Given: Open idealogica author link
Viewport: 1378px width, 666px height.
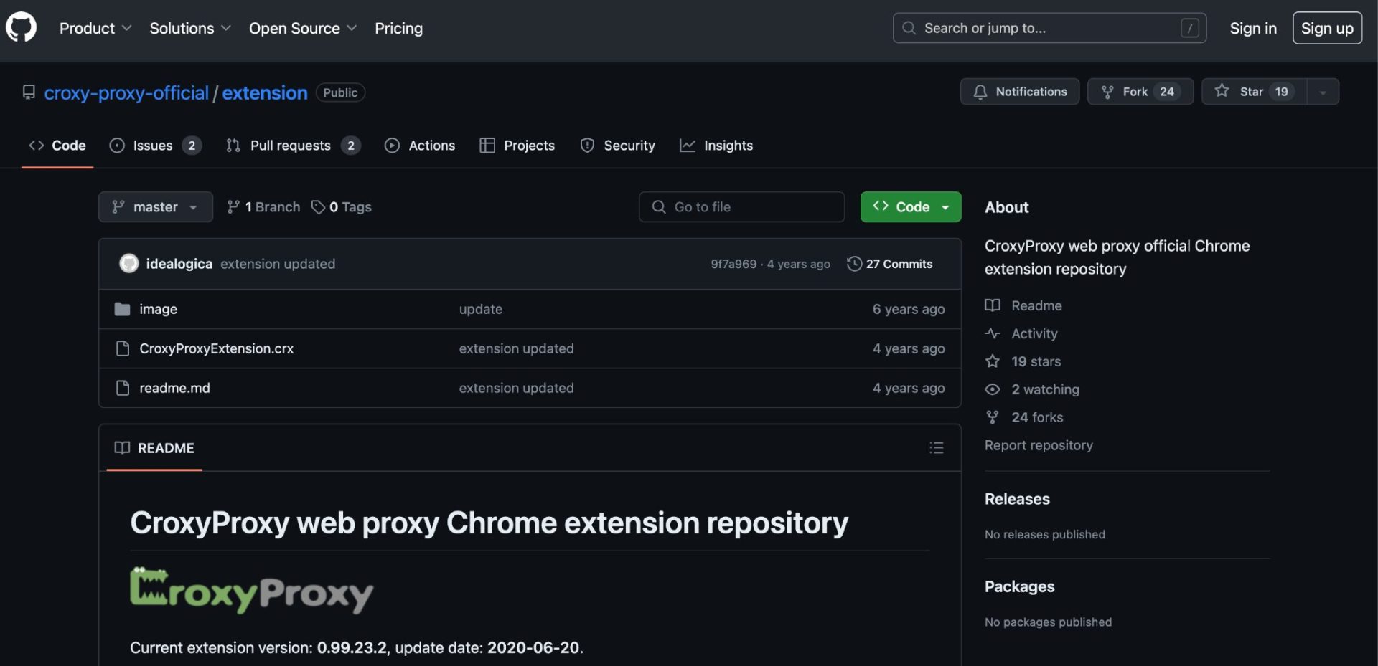Looking at the screenshot, I should click(179, 264).
